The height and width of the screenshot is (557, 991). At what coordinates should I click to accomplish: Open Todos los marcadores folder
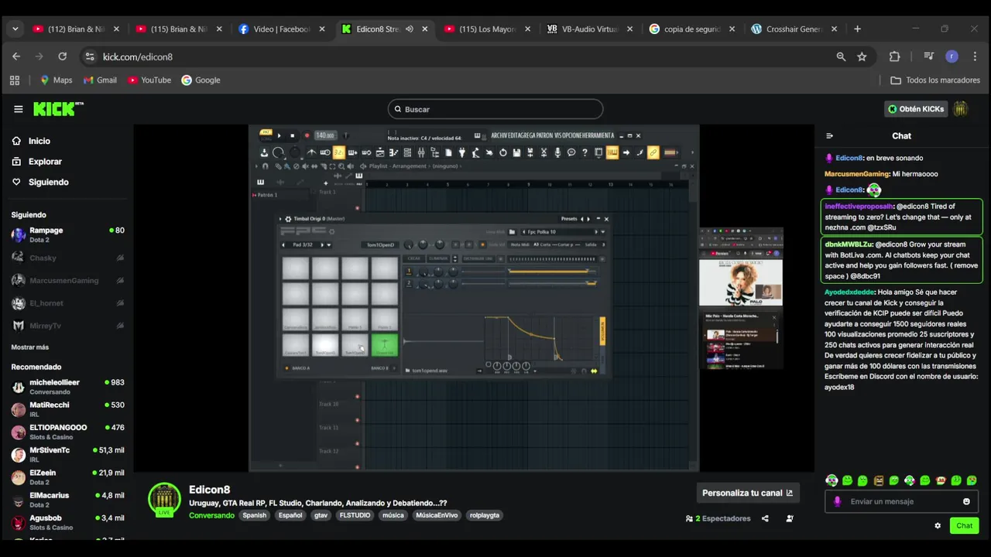point(935,80)
